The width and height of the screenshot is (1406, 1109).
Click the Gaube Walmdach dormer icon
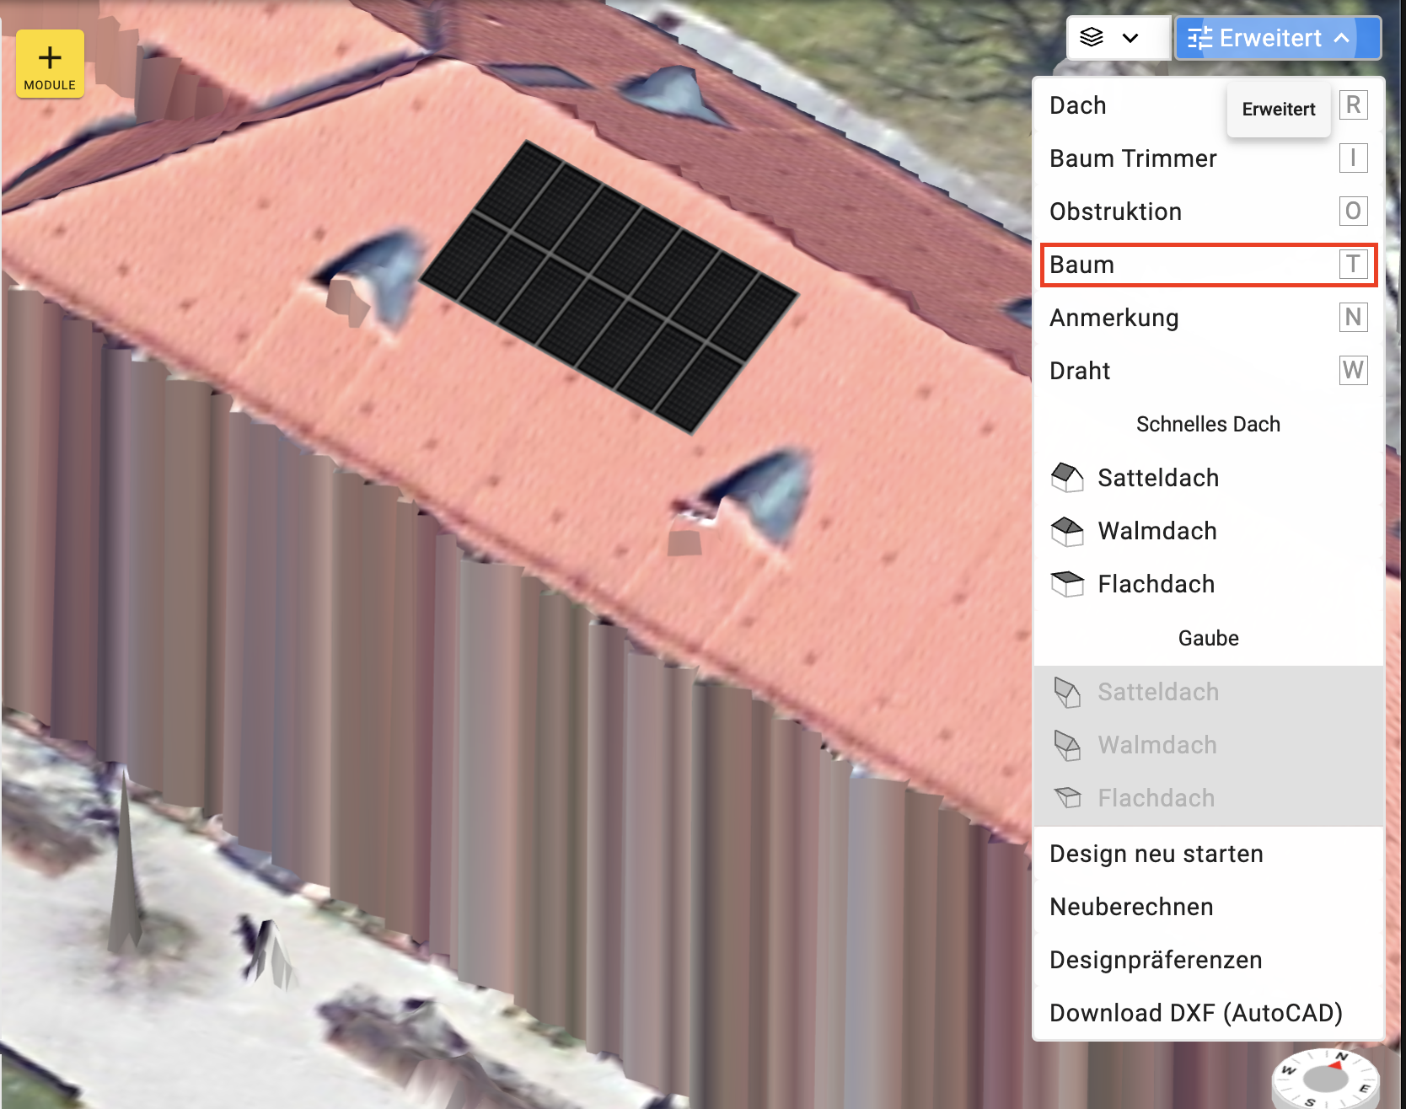(x=1067, y=745)
